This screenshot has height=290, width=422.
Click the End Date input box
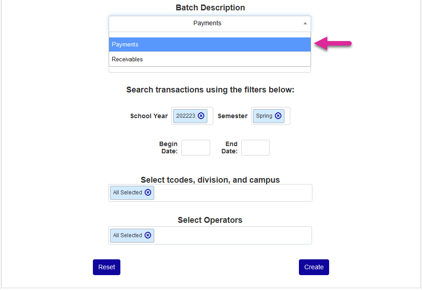click(255, 148)
